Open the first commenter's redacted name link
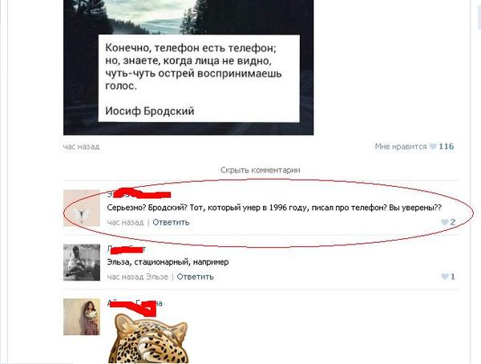This screenshot has height=364, width=481. click(x=139, y=194)
